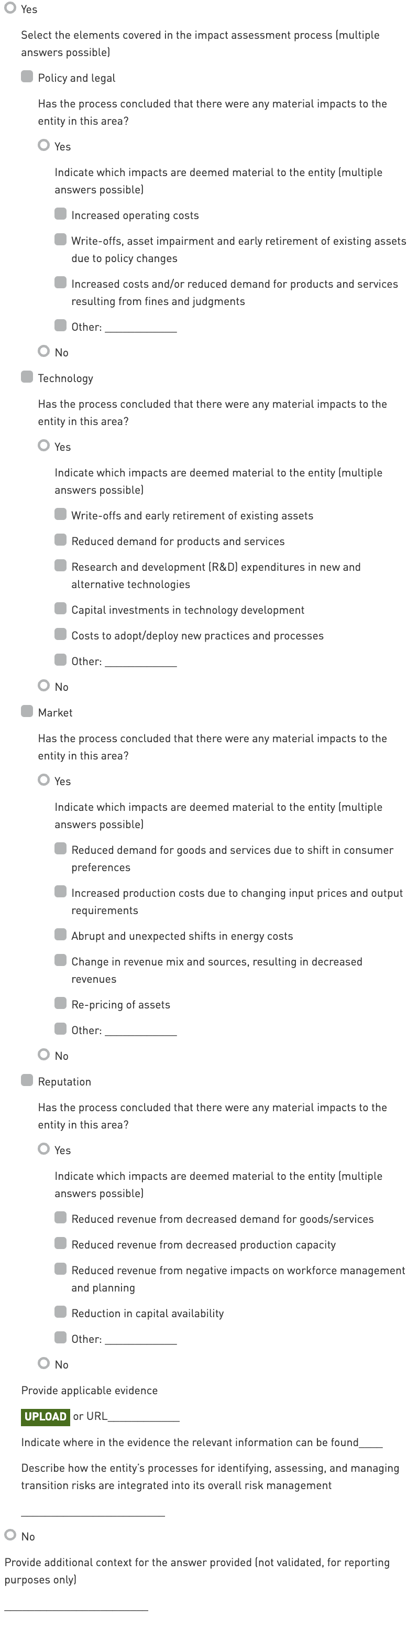The image size is (418, 1628).
Task: Enable the Reputation checkbox
Action: 27,1081
